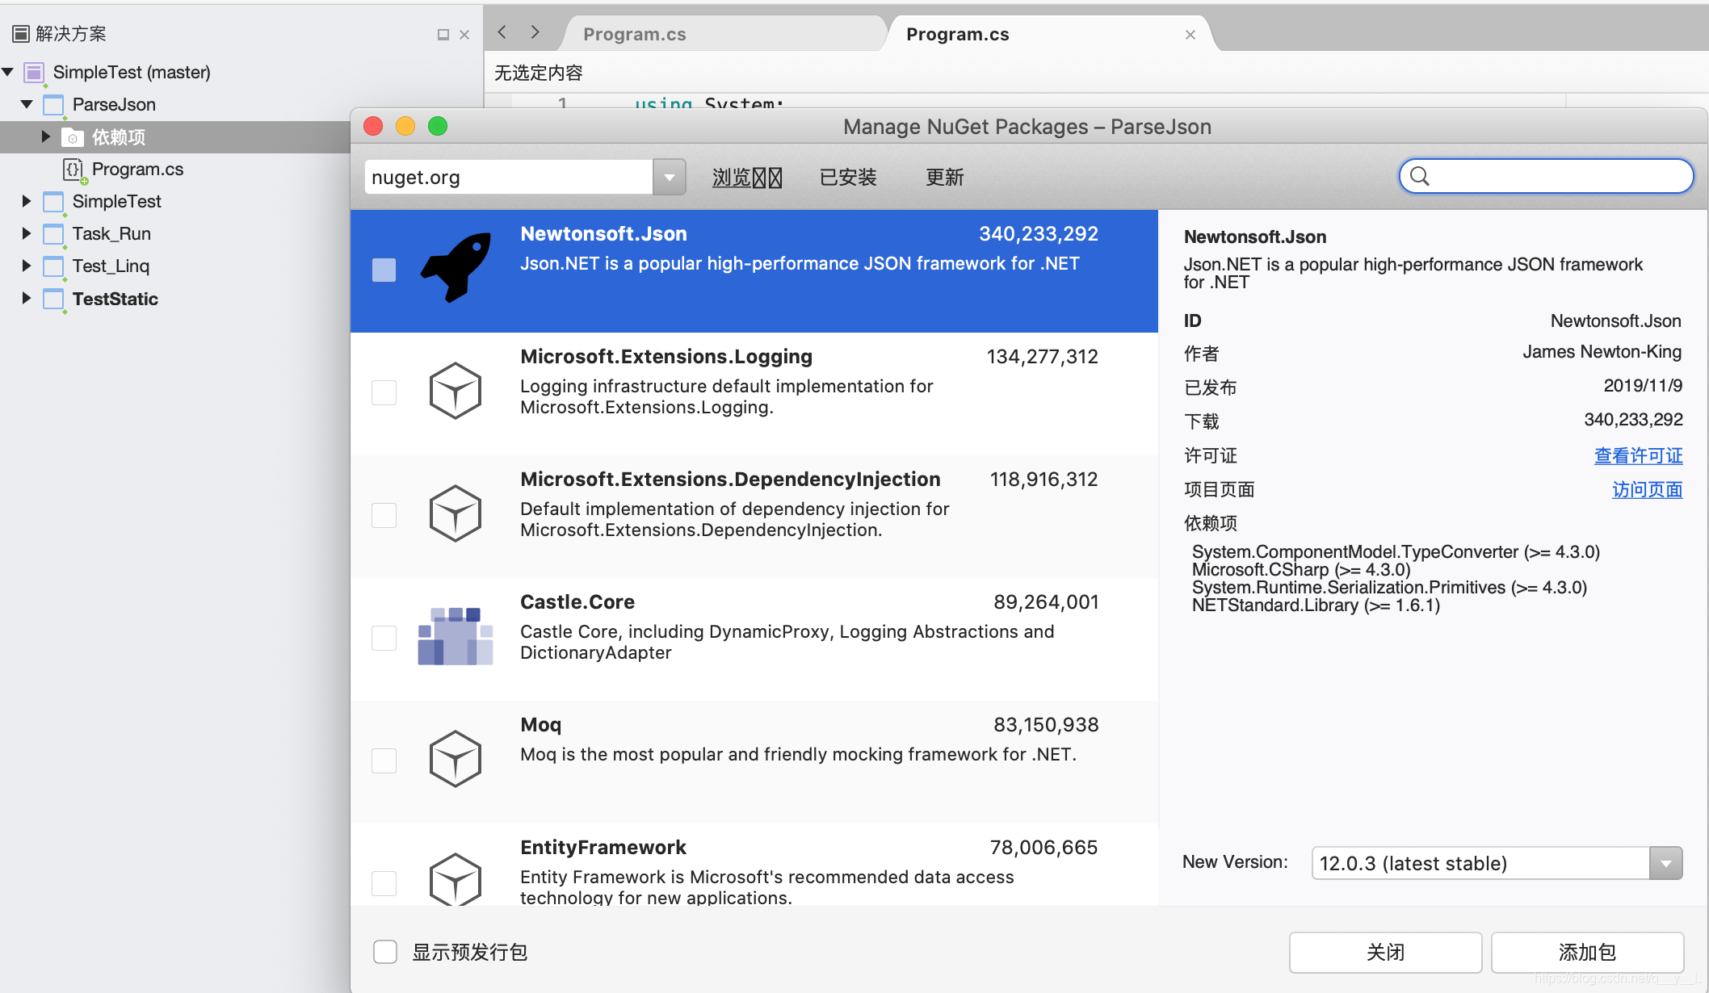Screen dimensions: 1709x993
Task: Open the nuget.org source dropdown
Action: point(669,177)
